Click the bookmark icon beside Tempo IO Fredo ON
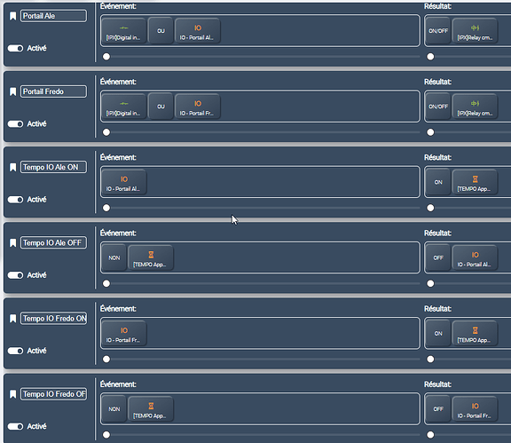511x443 pixels. [x=12, y=319]
